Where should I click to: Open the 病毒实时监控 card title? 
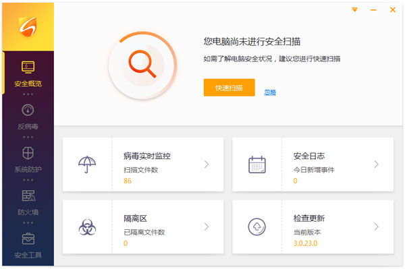click(x=147, y=156)
